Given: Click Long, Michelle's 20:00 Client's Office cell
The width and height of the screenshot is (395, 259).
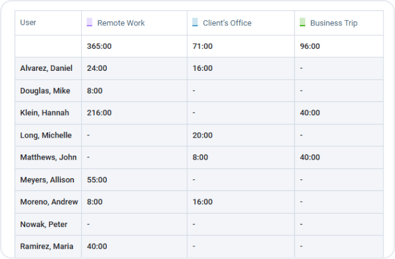Looking at the screenshot, I should click(202, 135).
